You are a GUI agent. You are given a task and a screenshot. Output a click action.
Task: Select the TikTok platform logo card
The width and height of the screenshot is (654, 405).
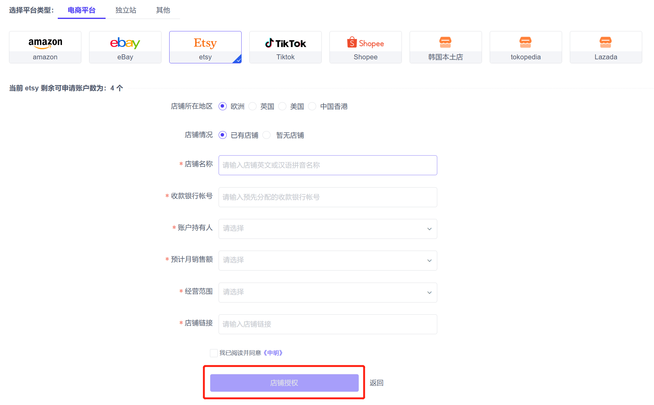click(285, 47)
